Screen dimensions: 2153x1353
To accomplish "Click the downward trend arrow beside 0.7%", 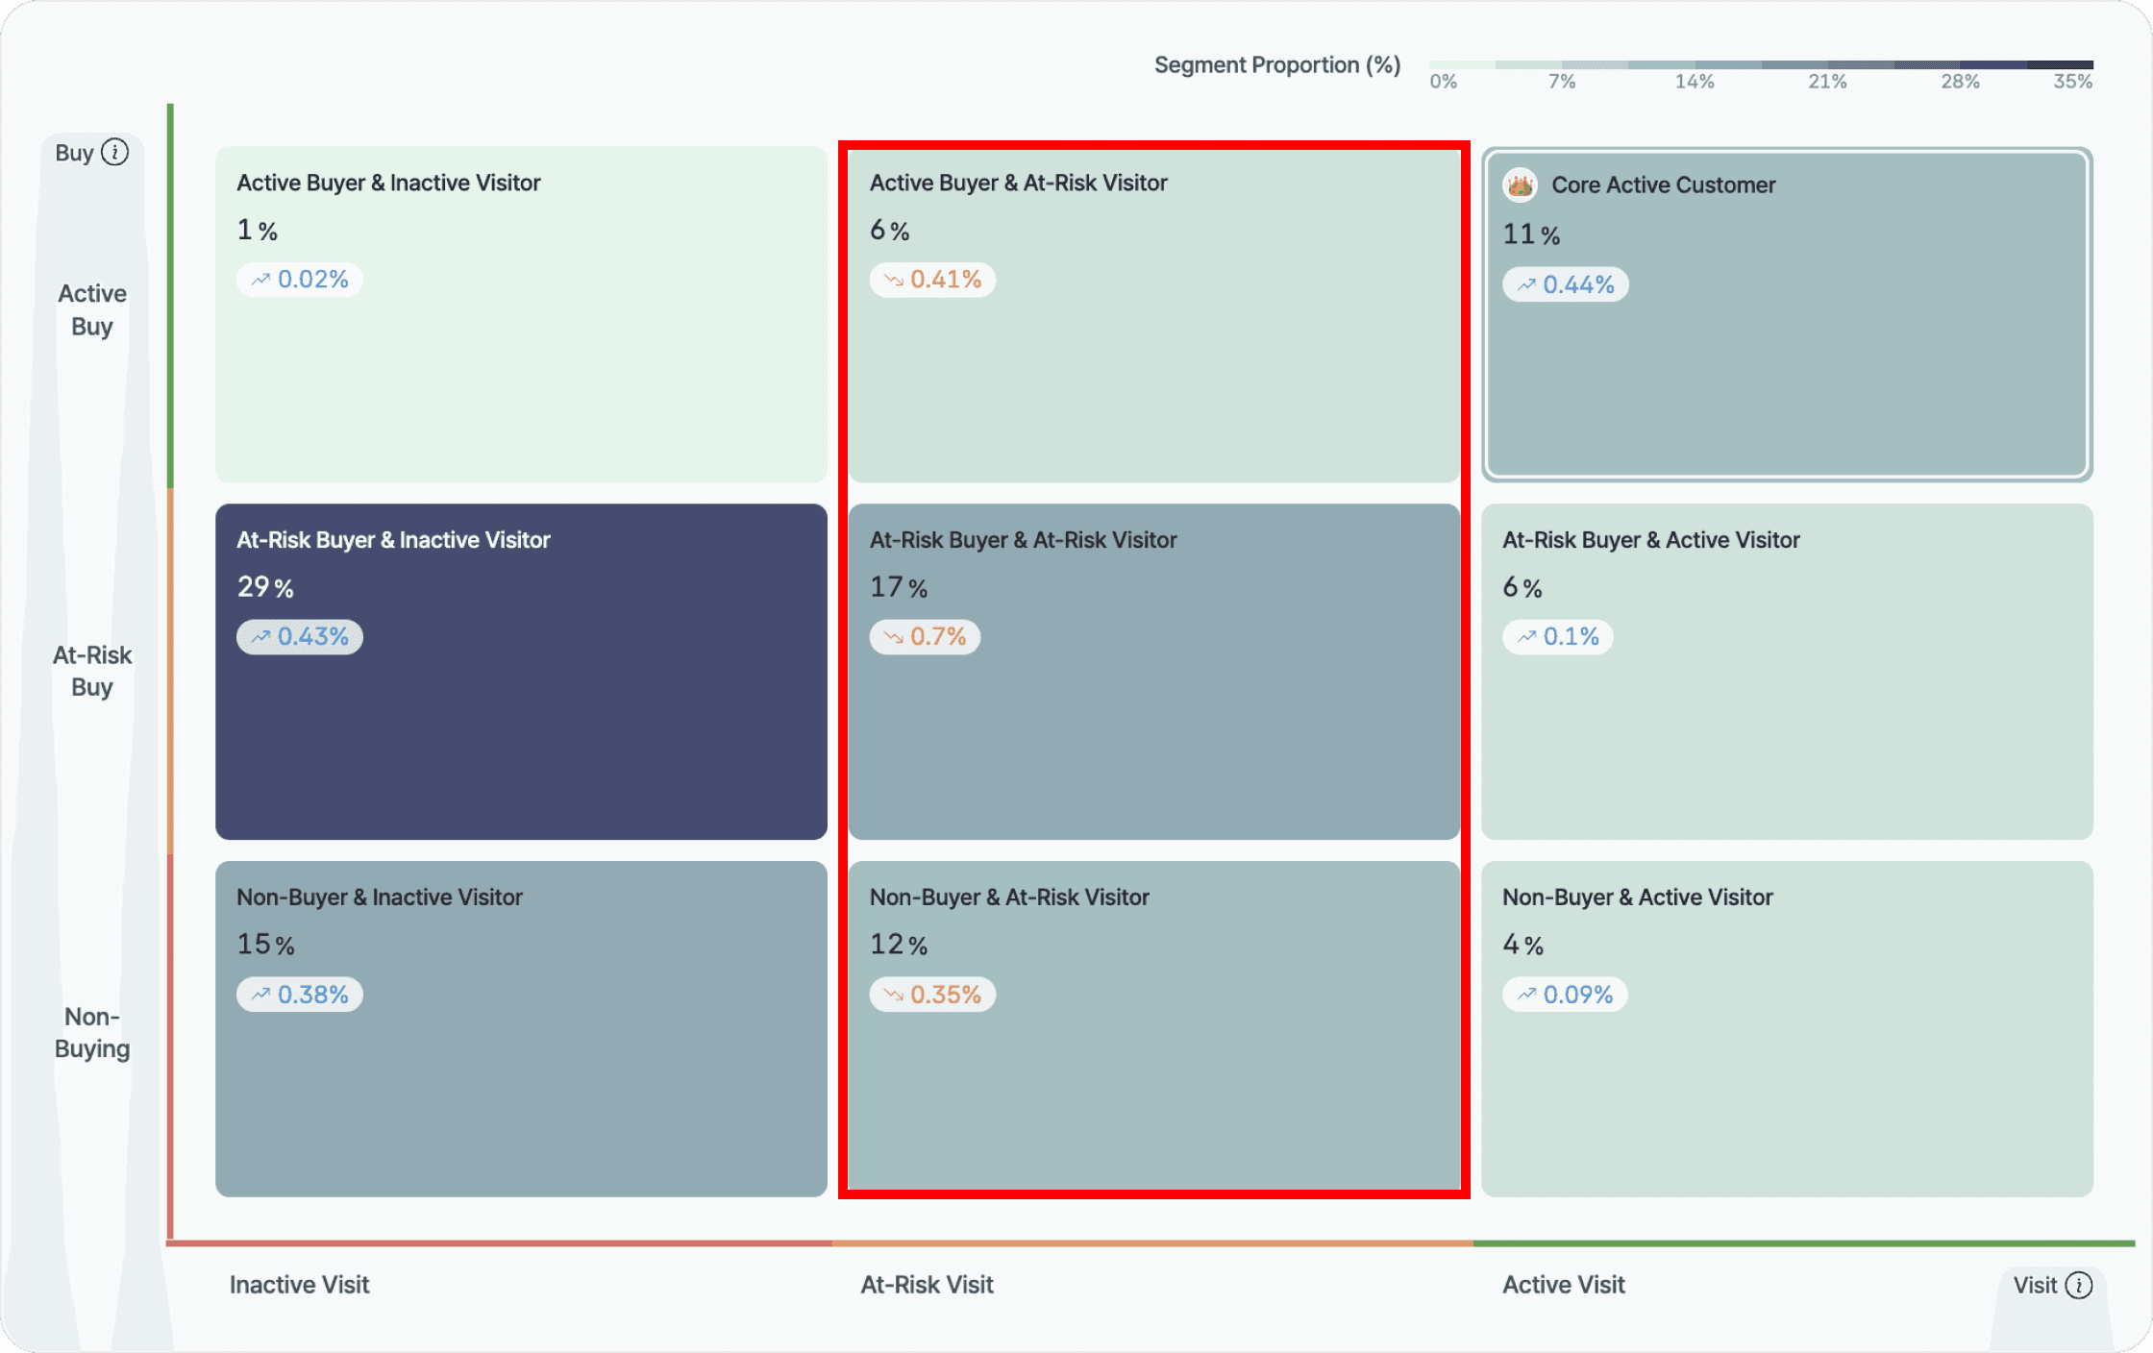I will click(894, 637).
